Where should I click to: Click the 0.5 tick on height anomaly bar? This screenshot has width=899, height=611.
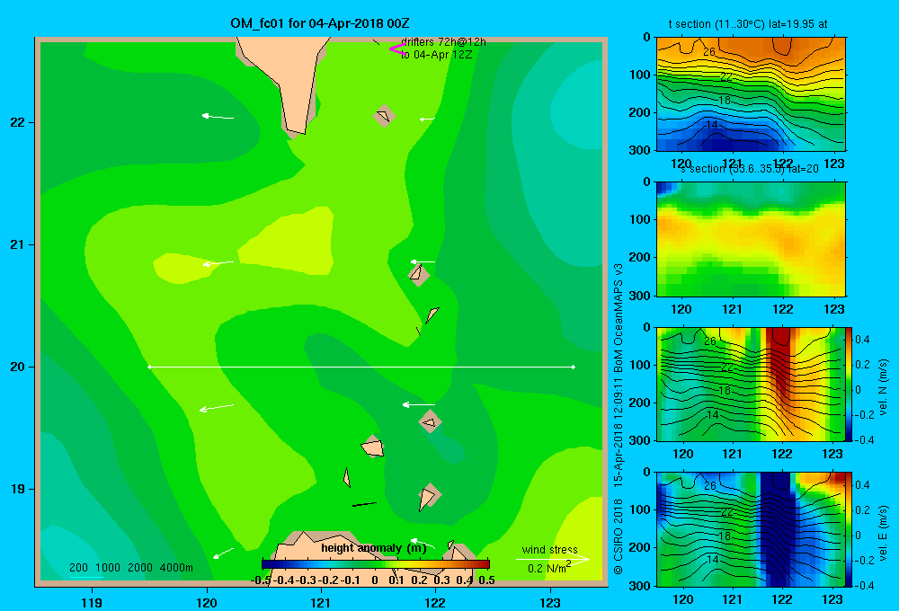(486, 580)
